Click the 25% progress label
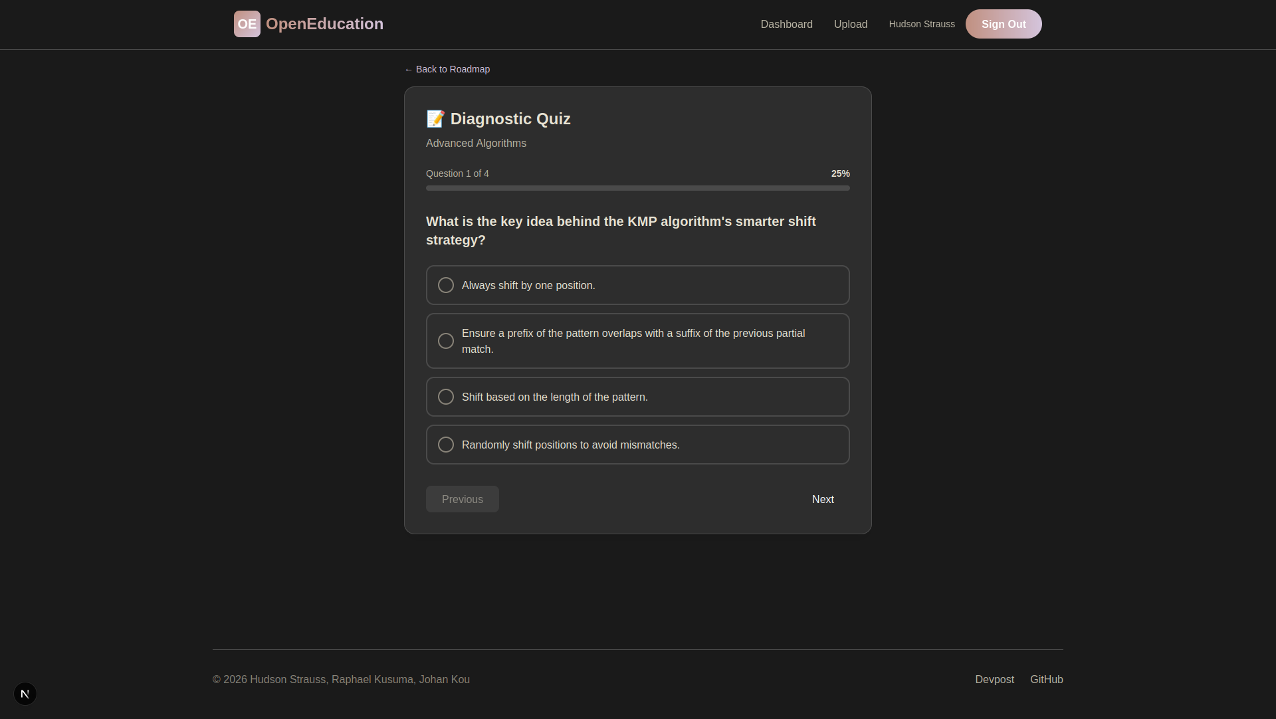The image size is (1276, 719). pyautogui.click(x=840, y=173)
